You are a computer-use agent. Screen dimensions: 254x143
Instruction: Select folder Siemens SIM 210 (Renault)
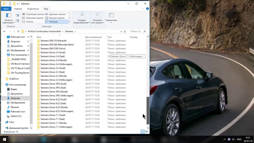coord(53,41)
